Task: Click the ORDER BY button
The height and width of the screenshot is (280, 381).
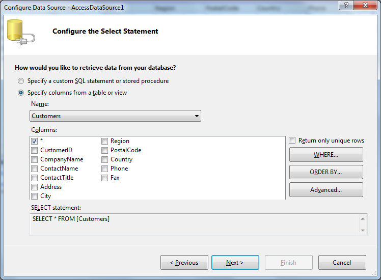Action: (326, 172)
